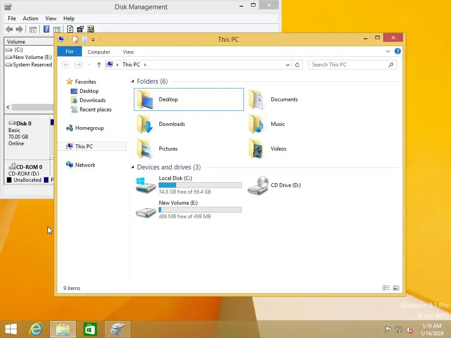
Task: Click the Up arrow navigation button
Action: 99,65
